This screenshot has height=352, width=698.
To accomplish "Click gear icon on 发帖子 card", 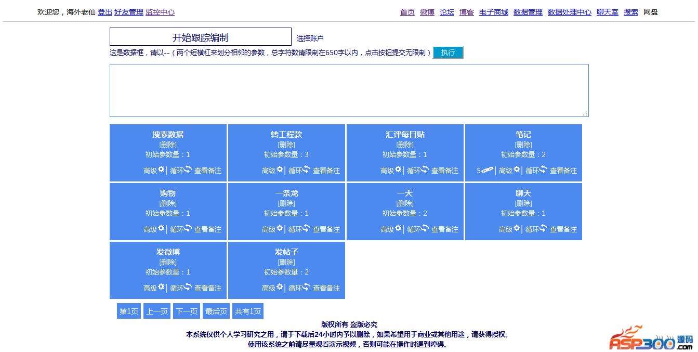I will tap(280, 287).
